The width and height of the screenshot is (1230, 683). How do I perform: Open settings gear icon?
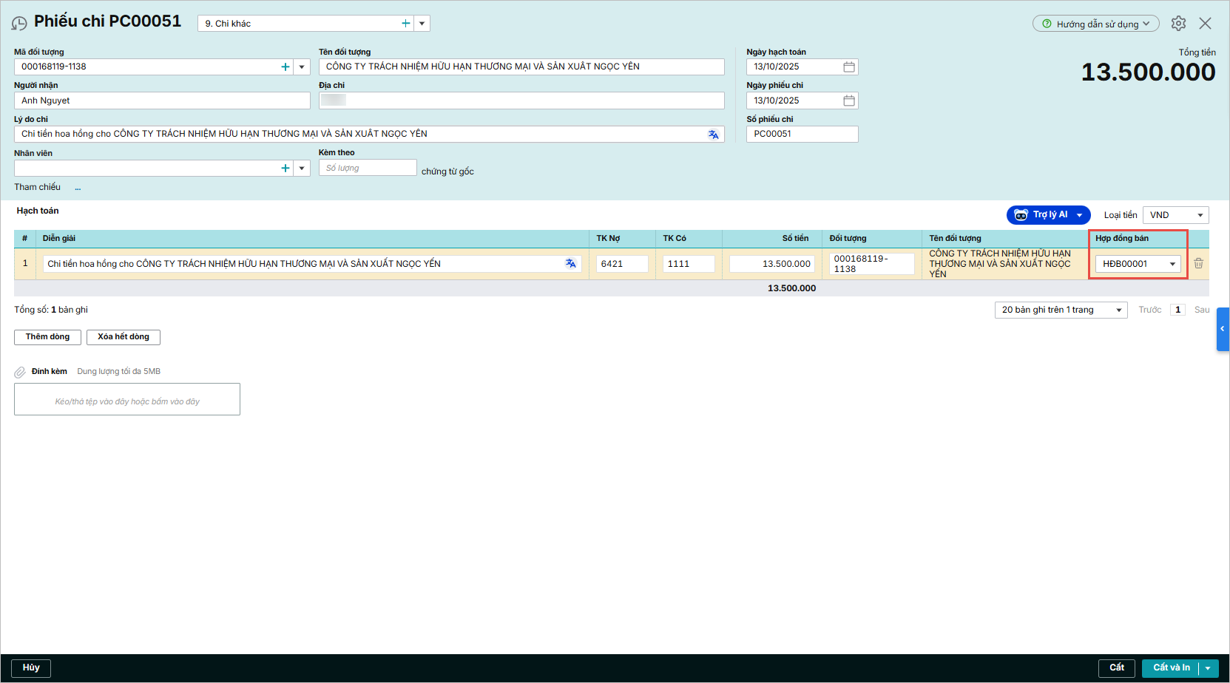pos(1178,24)
